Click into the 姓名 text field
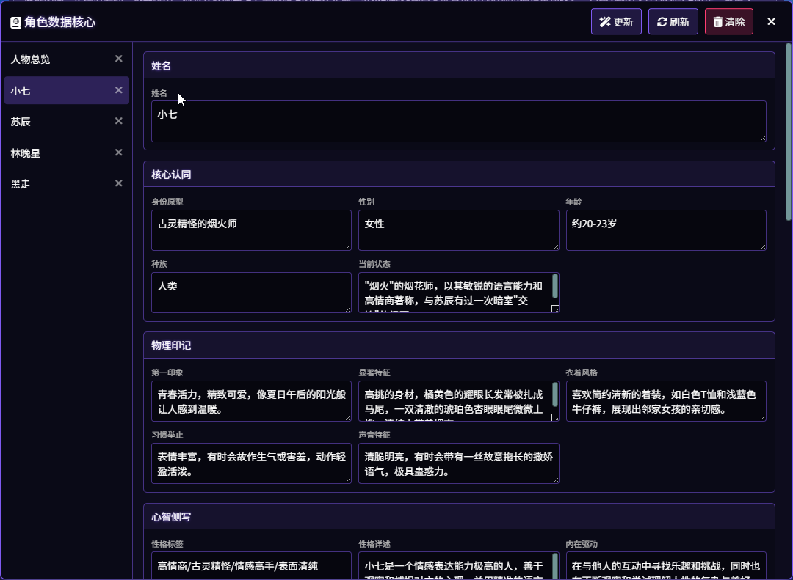 (457, 121)
